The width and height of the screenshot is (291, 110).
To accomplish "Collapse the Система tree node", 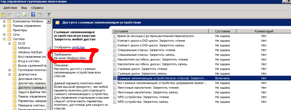I will pos(4,39).
